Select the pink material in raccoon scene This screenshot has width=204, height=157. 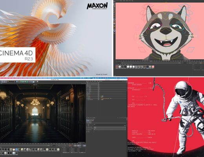[x=153, y=67]
